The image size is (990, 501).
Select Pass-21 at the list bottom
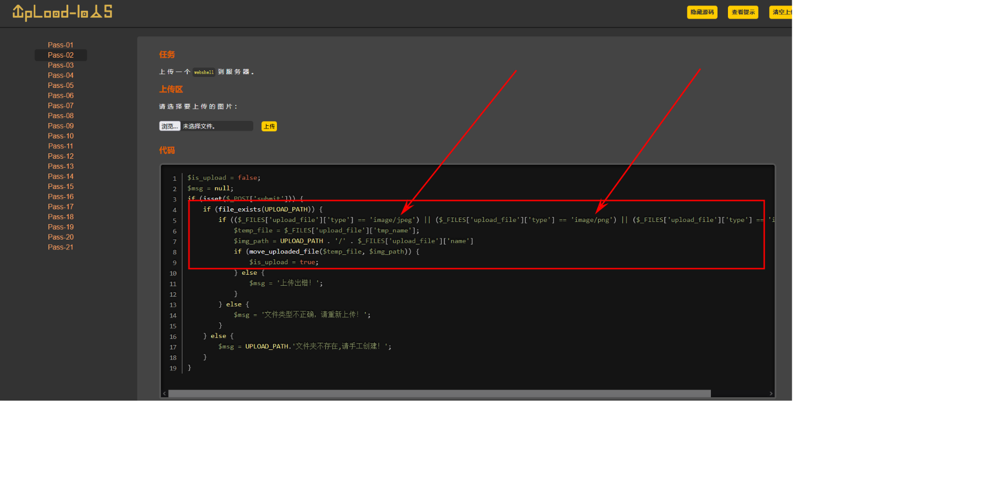pos(60,247)
